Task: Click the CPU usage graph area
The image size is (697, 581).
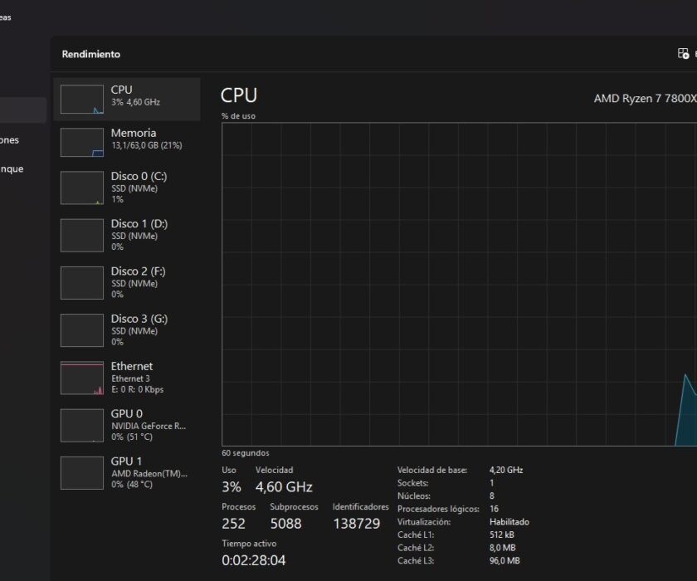Action: tap(459, 285)
